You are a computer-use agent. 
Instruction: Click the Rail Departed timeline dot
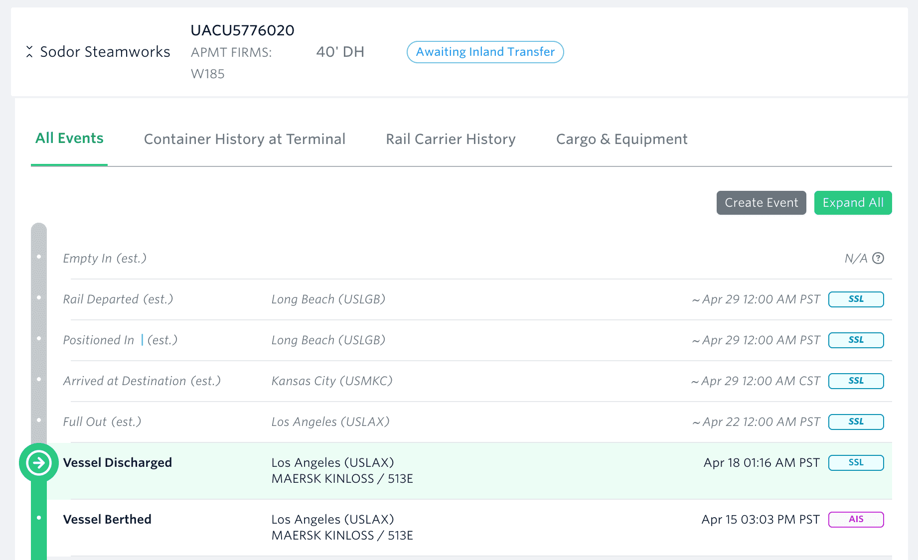tap(39, 297)
